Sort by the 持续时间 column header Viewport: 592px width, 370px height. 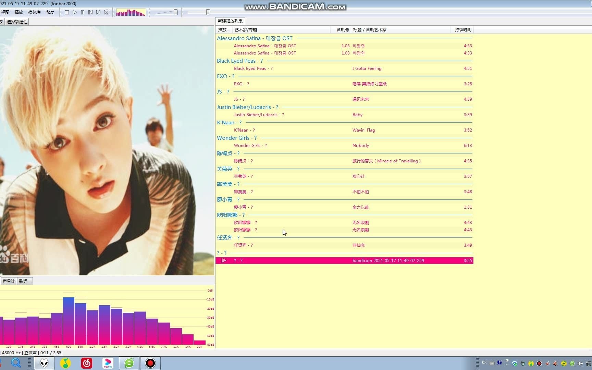(462, 30)
